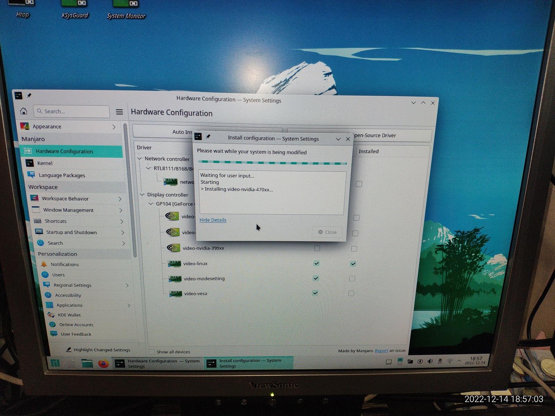Toggle the open-source checkbox for video-modesetting
The image size is (555, 416).
(316, 278)
